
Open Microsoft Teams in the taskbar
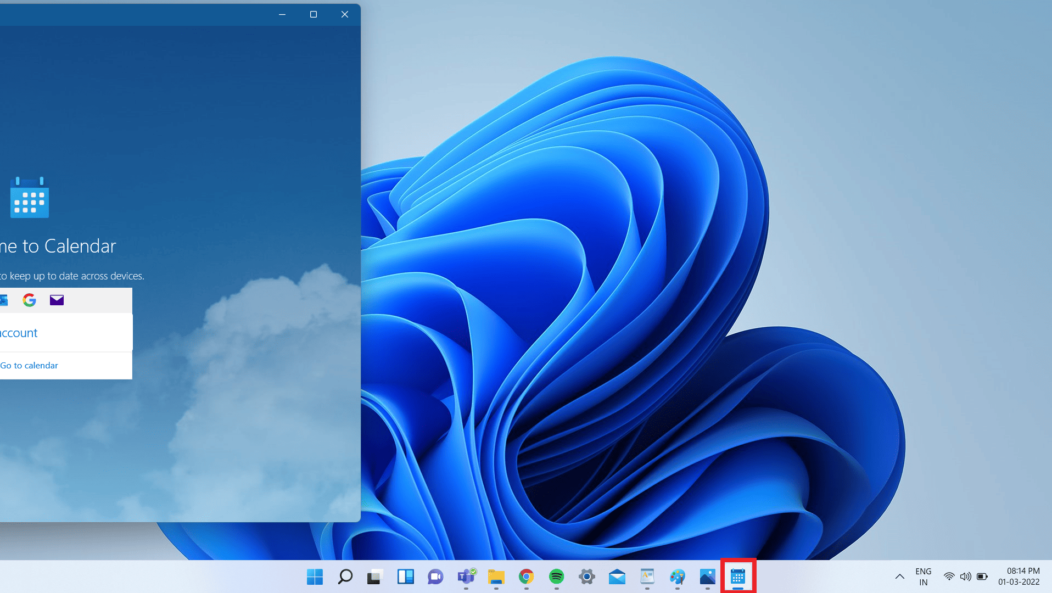click(x=466, y=577)
